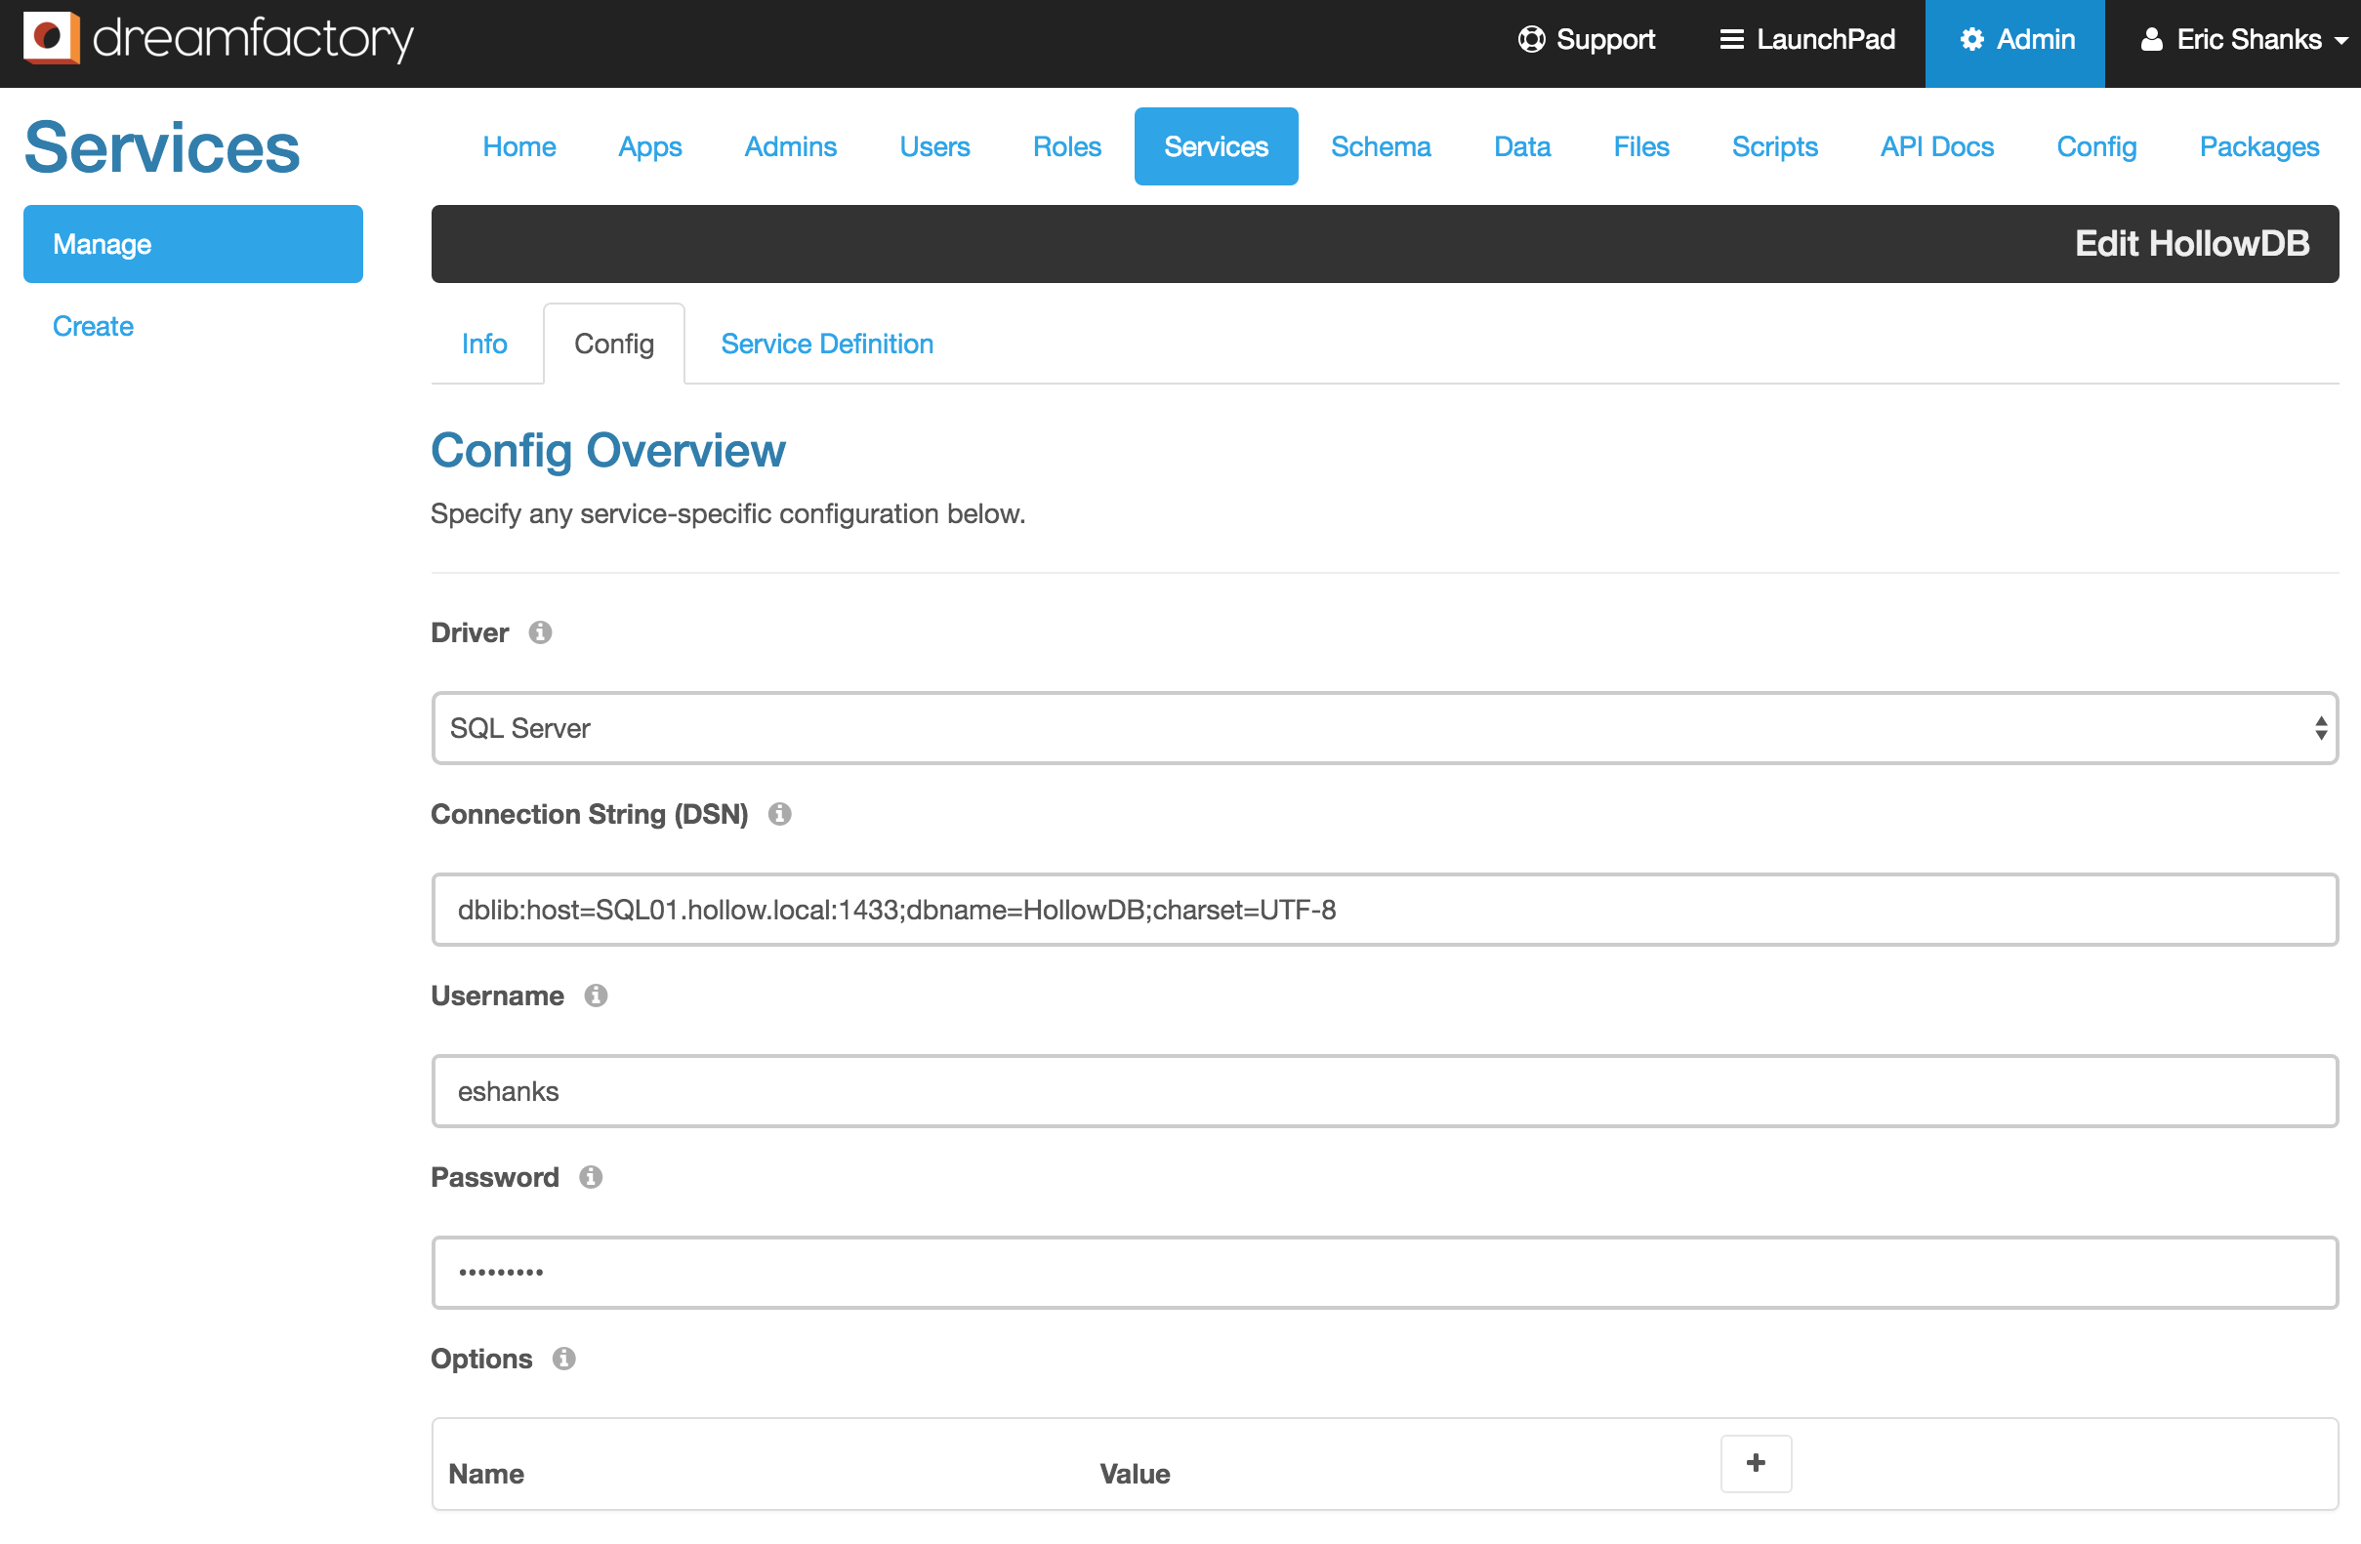
Task: Click the 'Specify any service-specific configuration below.' text
Action: [x=728, y=513]
